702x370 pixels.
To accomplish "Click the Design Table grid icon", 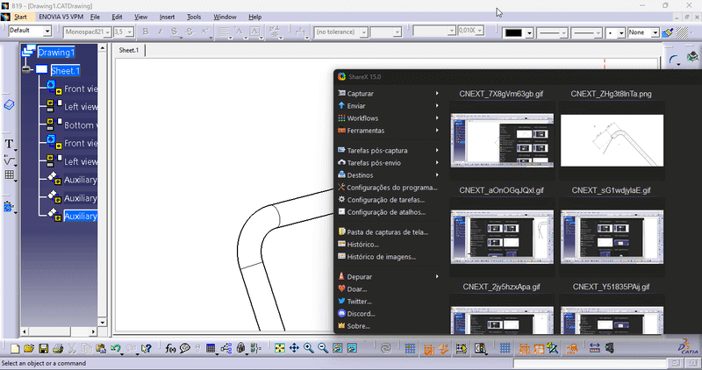I will (211, 348).
